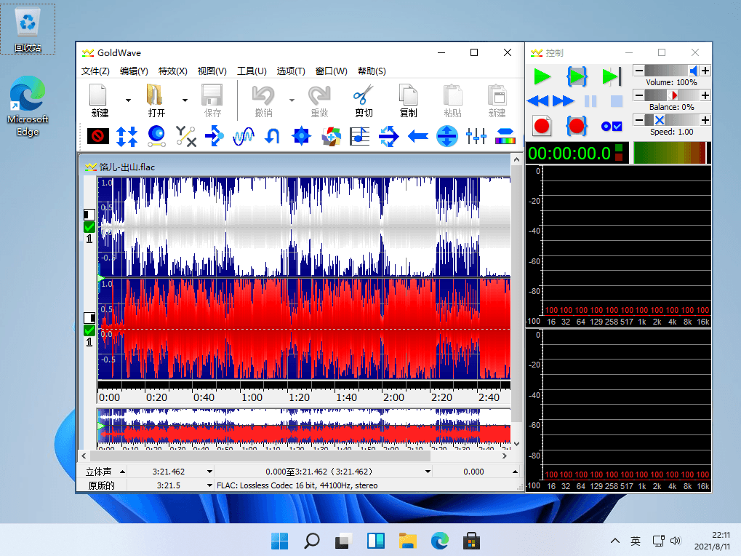Click the spectrum color bar effect icon
This screenshot has height=556, width=741.
pyautogui.click(x=505, y=136)
